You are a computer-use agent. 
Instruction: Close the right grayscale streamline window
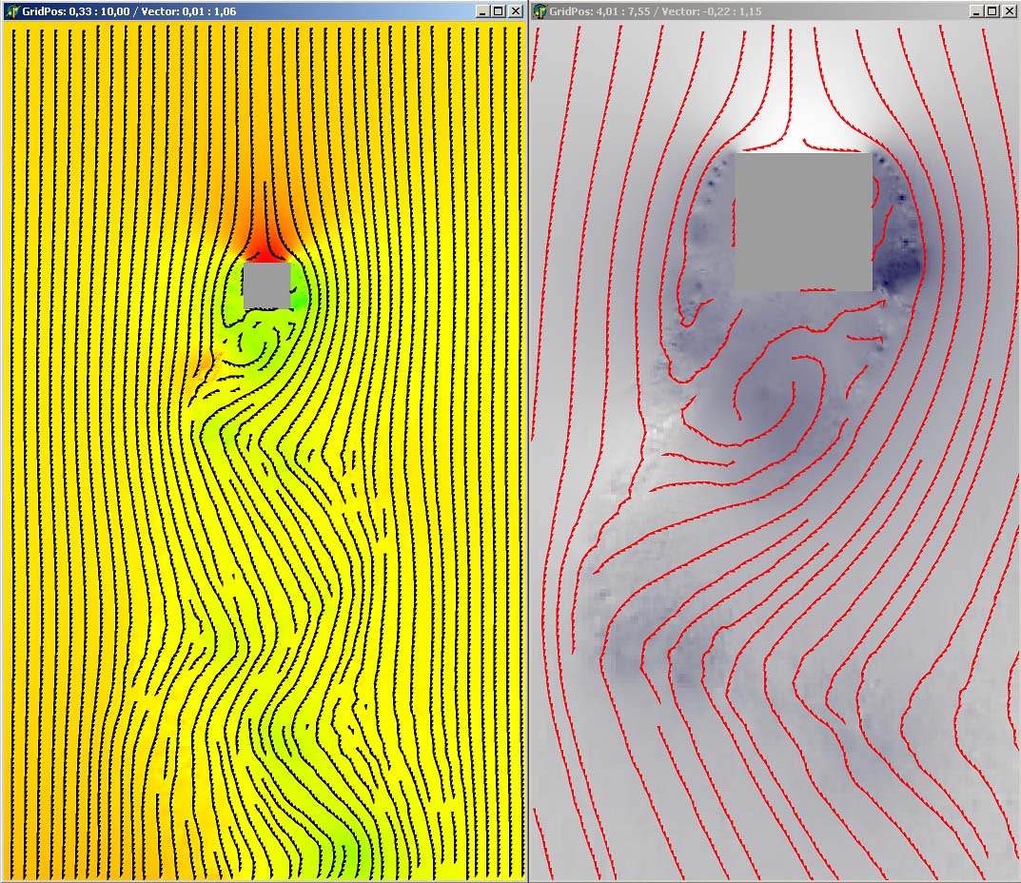[1009, 10]
